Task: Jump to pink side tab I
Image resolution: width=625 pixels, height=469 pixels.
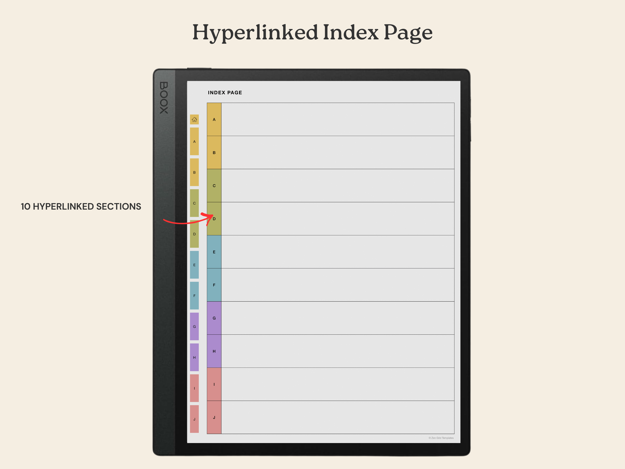Action: [x=194, y=388]
